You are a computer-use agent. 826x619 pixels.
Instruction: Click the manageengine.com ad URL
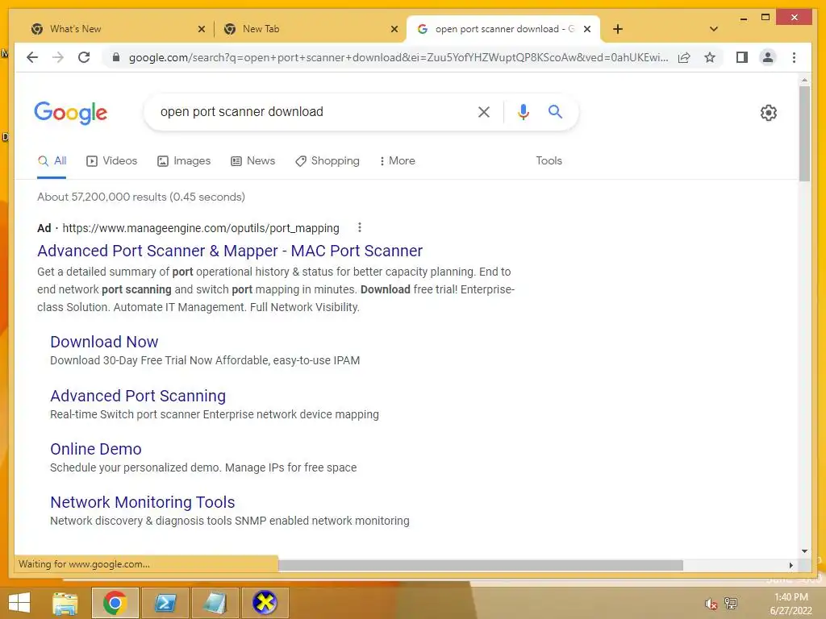click(x=201, y=228)
